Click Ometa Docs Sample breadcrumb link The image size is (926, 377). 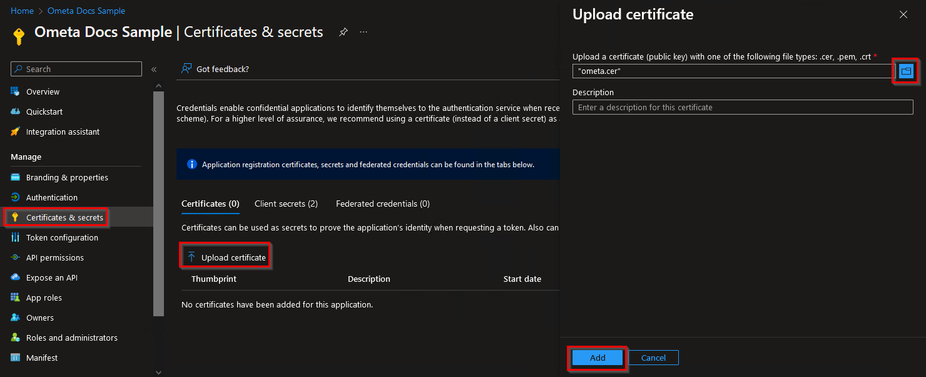[86, 11]
